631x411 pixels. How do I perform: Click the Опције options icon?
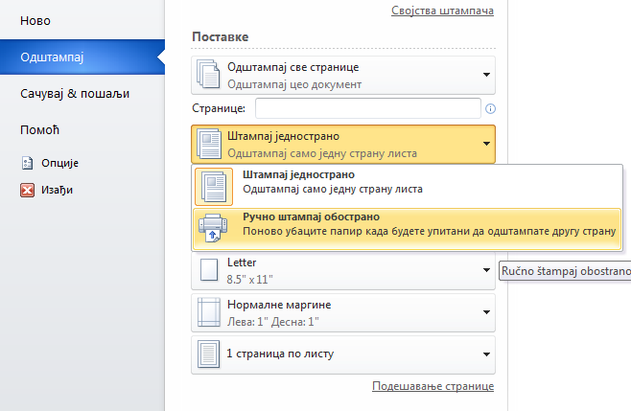[27, 163]
